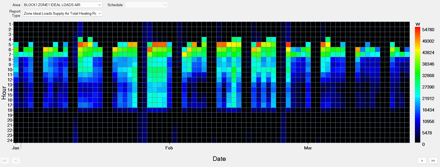The width and height of the screenshot is (440, 167).
Task: Jump to last period with >> button
Action: [x=433, y=161]
